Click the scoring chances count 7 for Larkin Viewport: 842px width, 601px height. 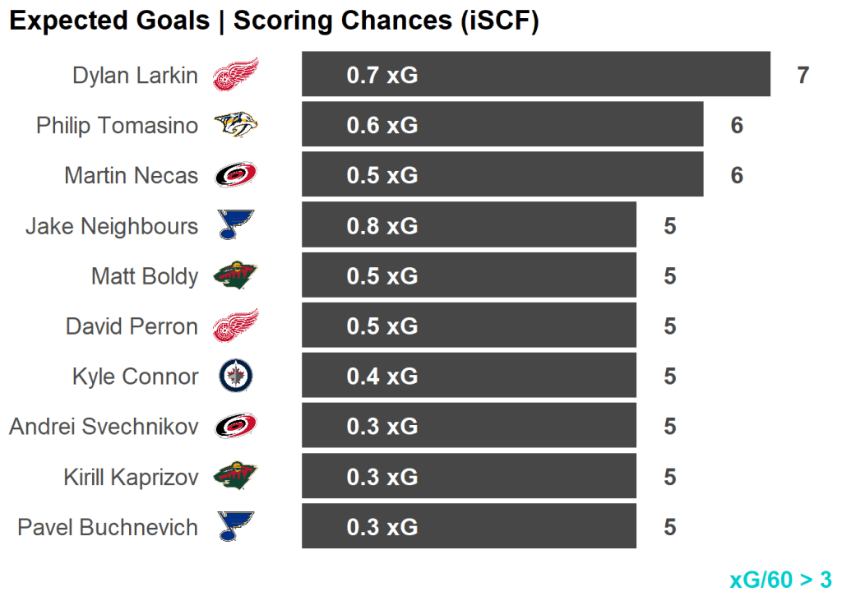(803, 76)
